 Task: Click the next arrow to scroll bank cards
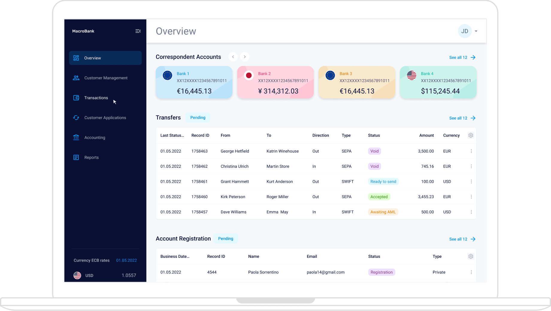[x=245, y=57]
